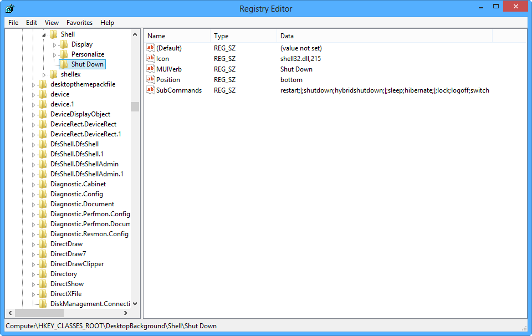Select the folder icon next to Personalize
The width and height of the screenshot is (532, 336).
[64, 54]
